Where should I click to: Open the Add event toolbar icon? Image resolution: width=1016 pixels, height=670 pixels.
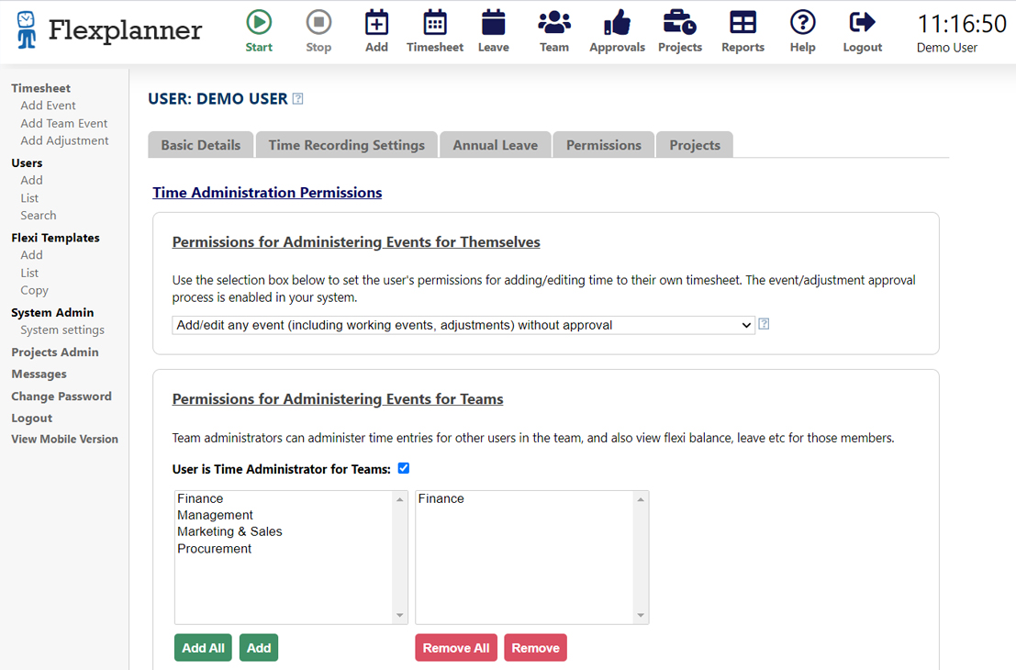pyautogui.click(x=376, y=22)
